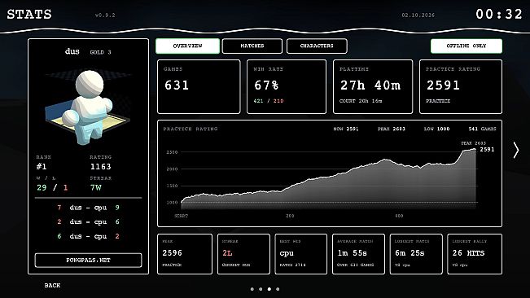Viewport: 530px width, 298px height.
Task: Click the Streak 2L stat card
Action: click(x=243, y=254)
